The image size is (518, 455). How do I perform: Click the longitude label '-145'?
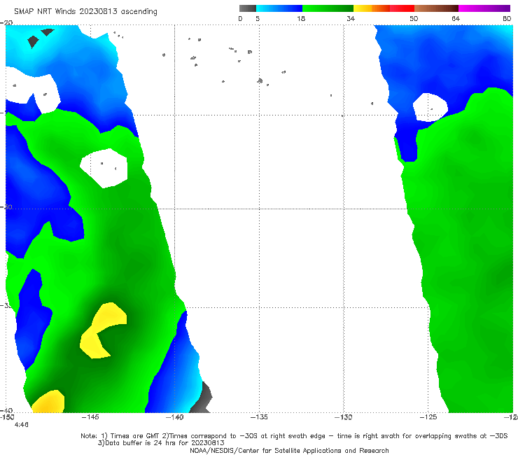90,417
